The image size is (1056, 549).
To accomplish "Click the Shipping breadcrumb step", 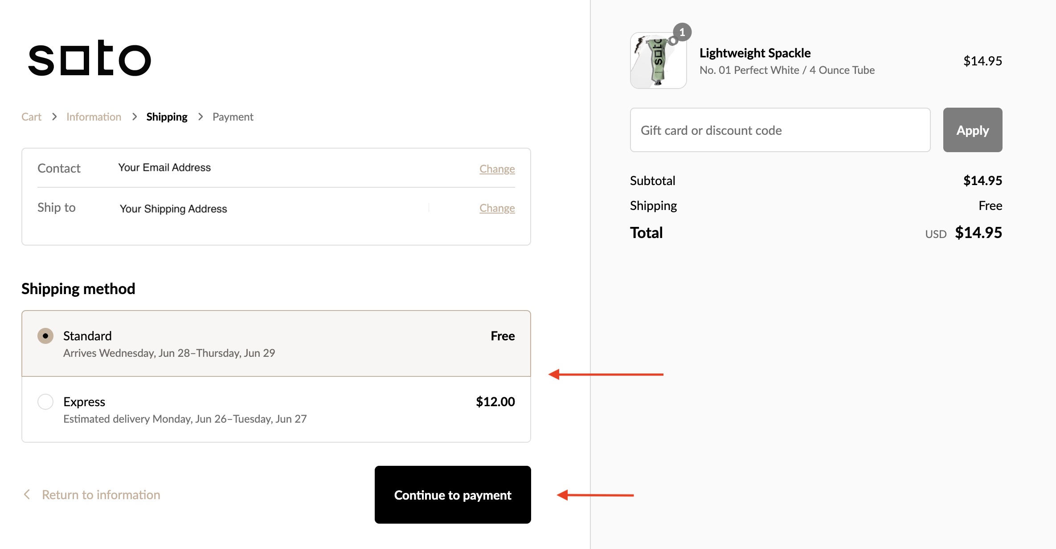I will [x=167, y=117].
